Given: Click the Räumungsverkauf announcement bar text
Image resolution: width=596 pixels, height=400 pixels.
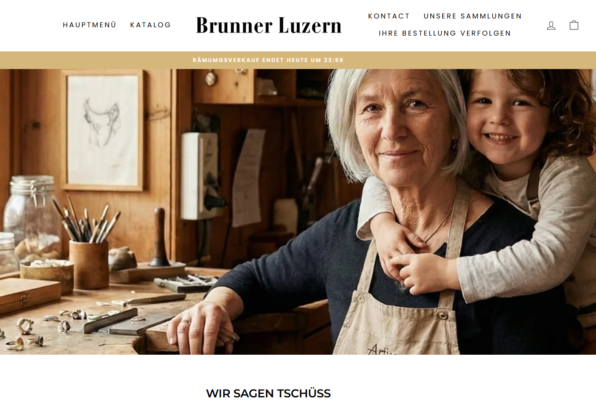Looking at the screenshot, I should point(268,60).
